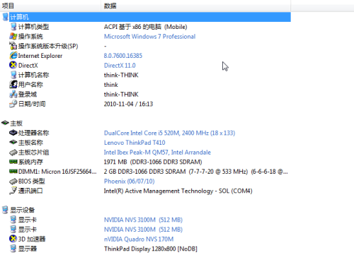
Task: Open the Phoenix (06/07/10) BIOS link
Action: point(130,182)
